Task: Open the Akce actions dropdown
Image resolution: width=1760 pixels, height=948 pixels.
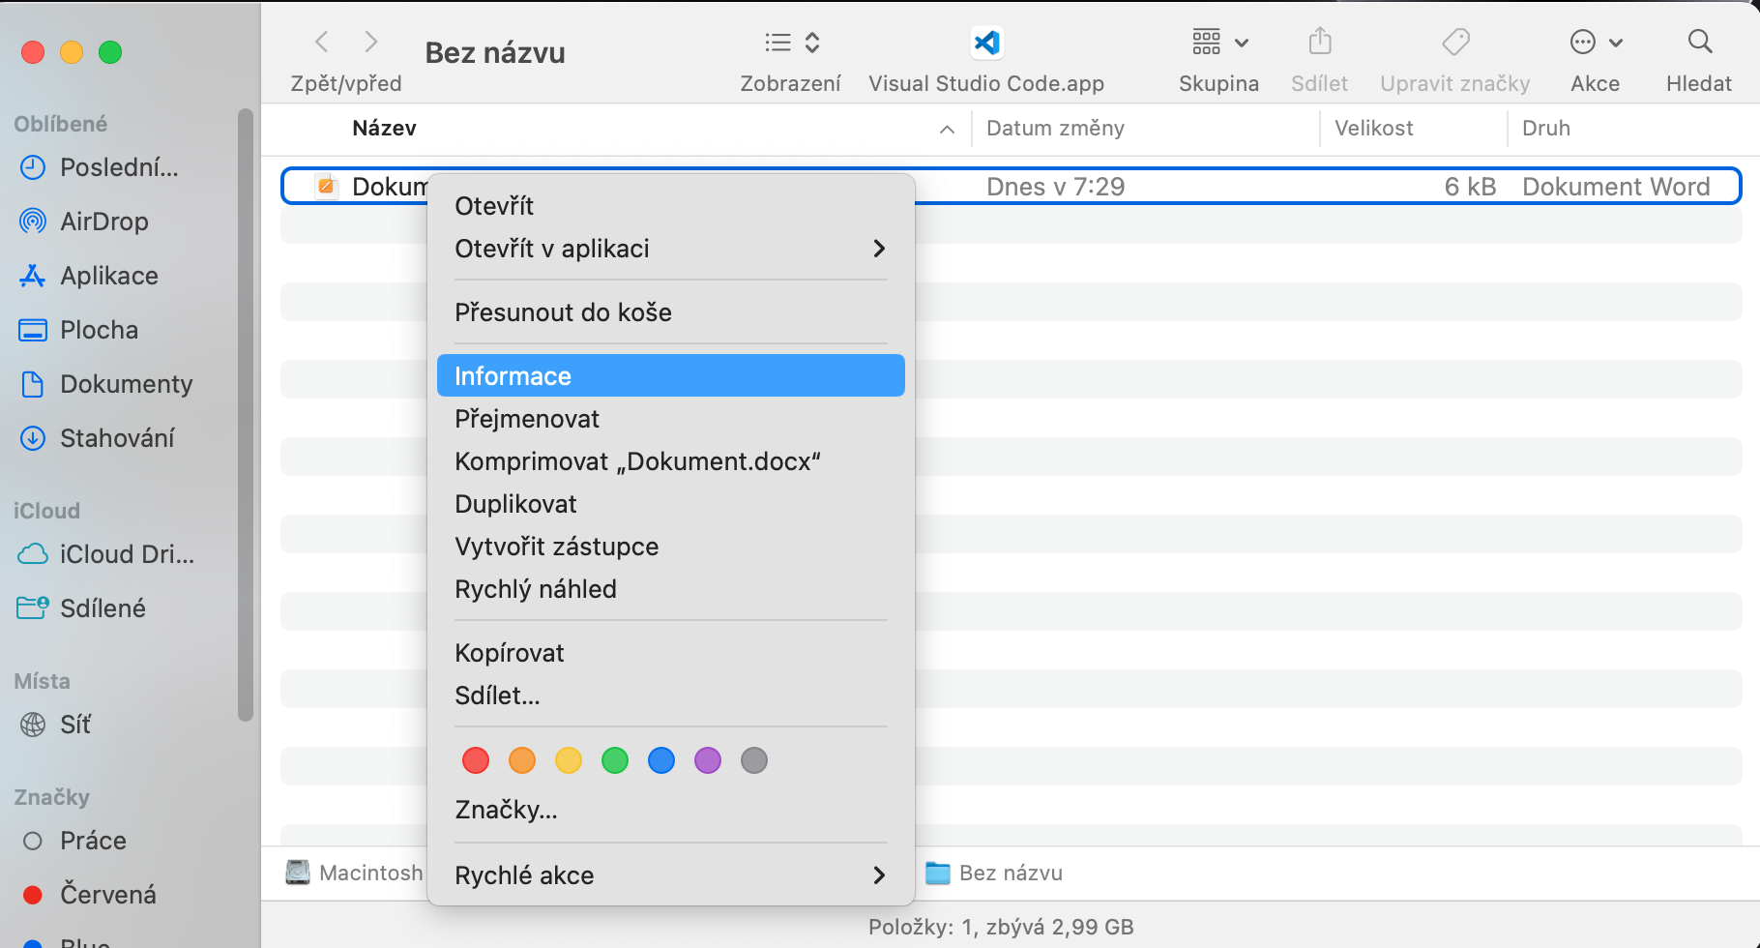Action: pyautogui.click(x=1595, y=43)
